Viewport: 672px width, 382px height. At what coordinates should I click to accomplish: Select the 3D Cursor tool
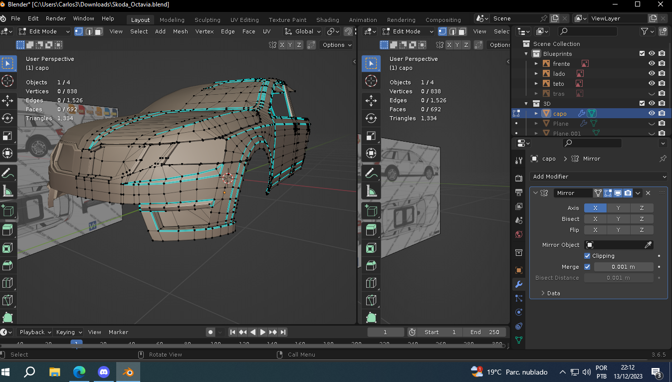pyautogui.click(x=8, y=81)
